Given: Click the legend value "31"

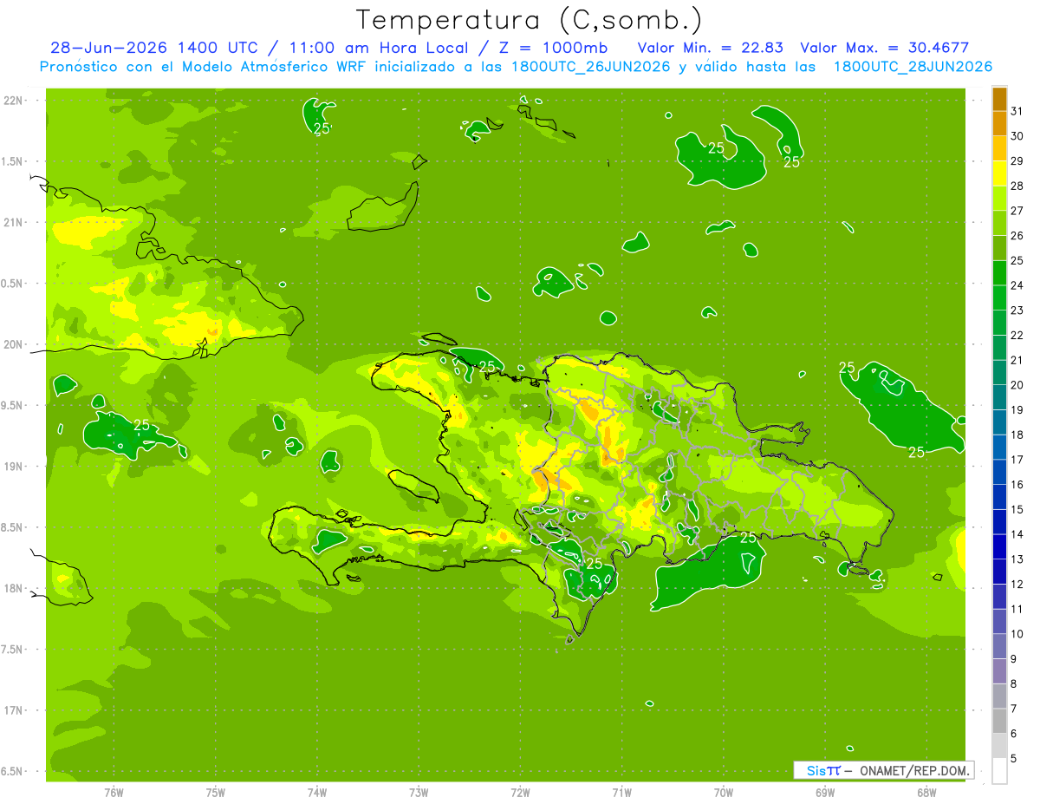Looking at the screenshot, I should coord(1017,110).
